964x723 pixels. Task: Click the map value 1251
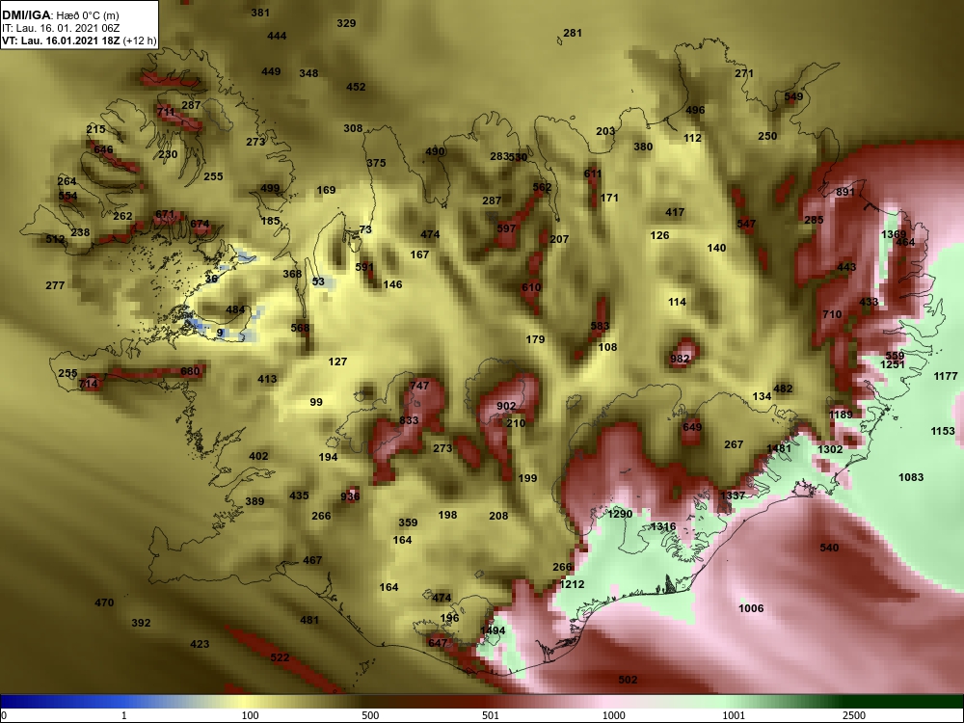[893, 364]
